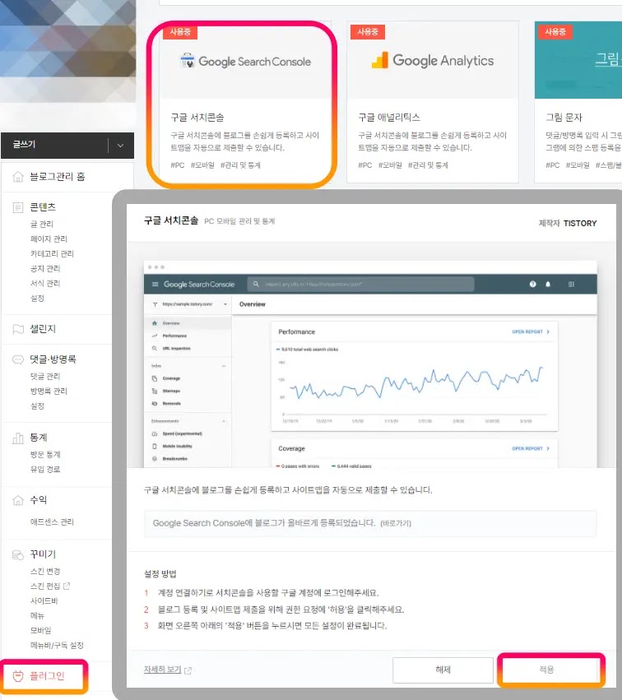Click the #관리 및 통계 tag on 구글 서치콘솔
The width and height of the screenshot is (622, 700).
(240, 165)
